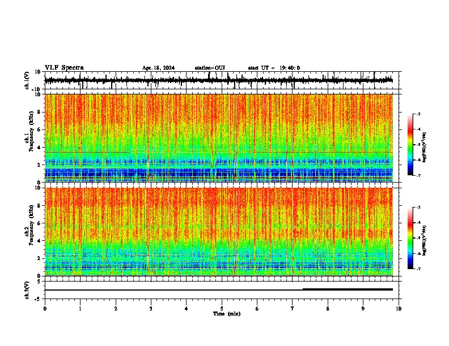Click the time axis tick label "1"
449x346 pixels.
click(80, 309)
